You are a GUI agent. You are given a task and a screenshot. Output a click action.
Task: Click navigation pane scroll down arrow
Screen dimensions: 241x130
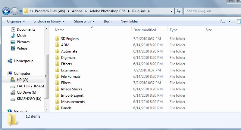[x=46, y=109]
